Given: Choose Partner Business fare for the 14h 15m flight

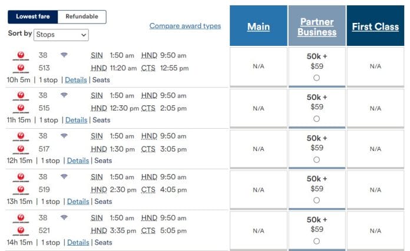Looking at the screenshot, I should [x=317, y=241].
